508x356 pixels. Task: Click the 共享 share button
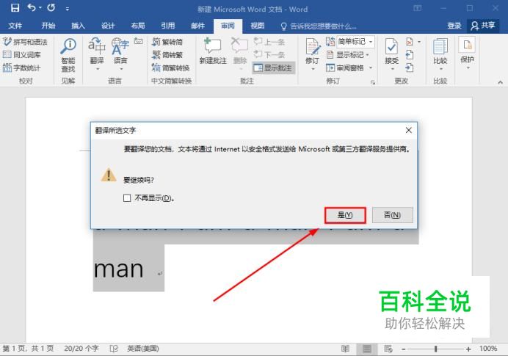click(483, 26)
